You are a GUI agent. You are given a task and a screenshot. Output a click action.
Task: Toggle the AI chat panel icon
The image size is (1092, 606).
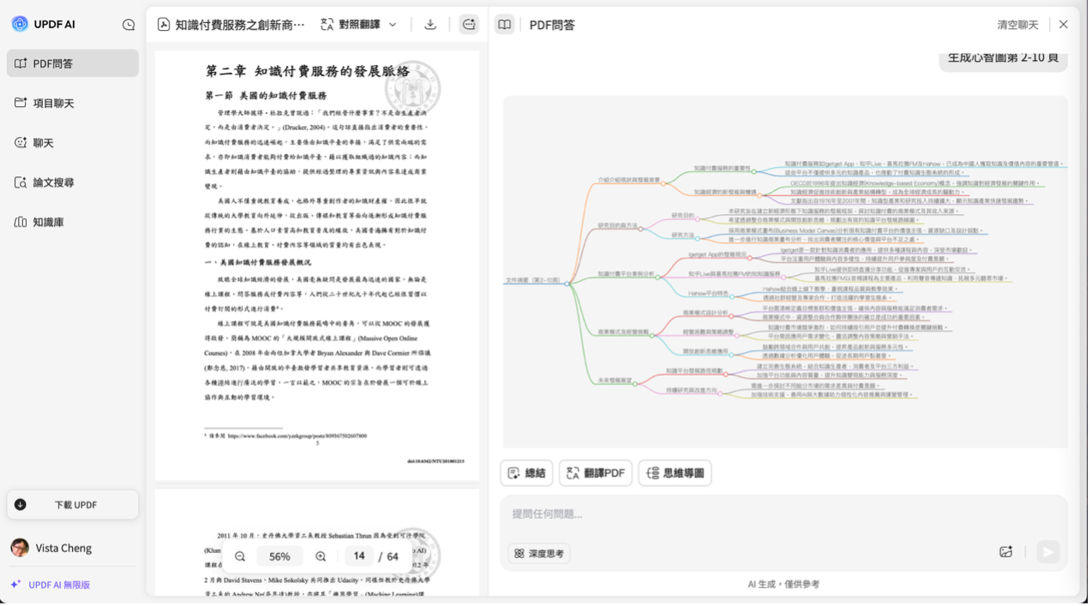(x=469, y=25)
